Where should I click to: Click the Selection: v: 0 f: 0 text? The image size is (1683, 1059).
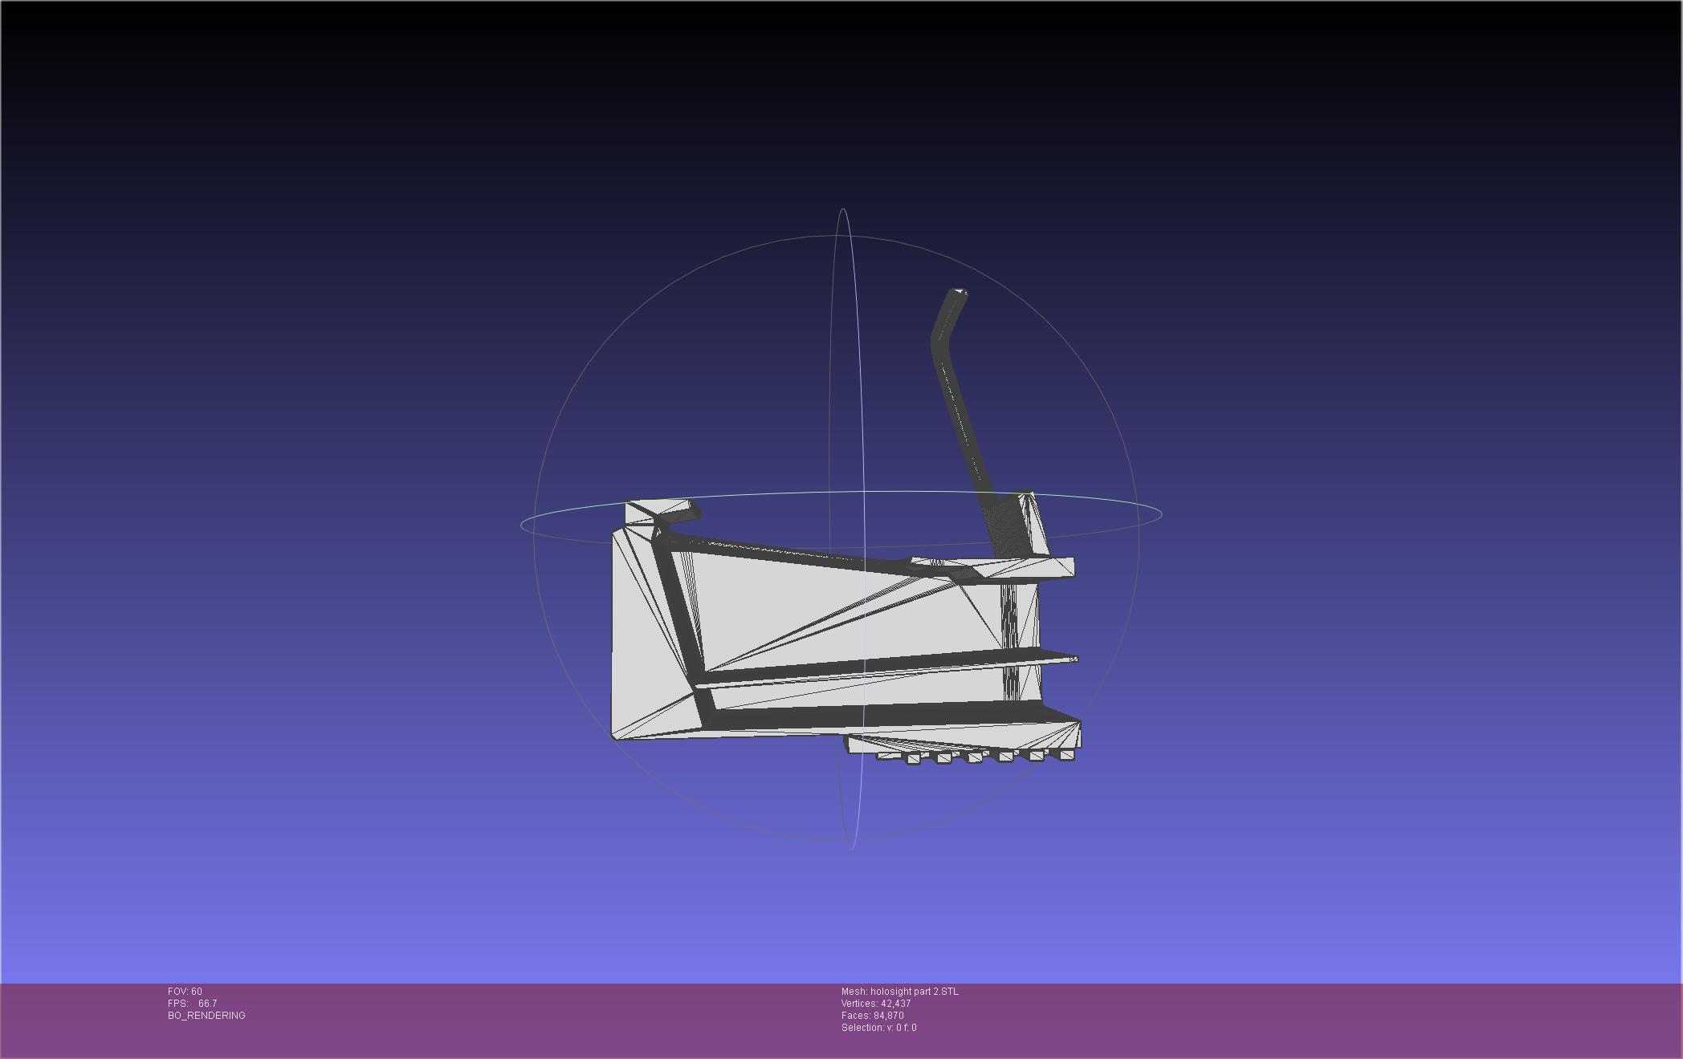[x=878, y=1028]
